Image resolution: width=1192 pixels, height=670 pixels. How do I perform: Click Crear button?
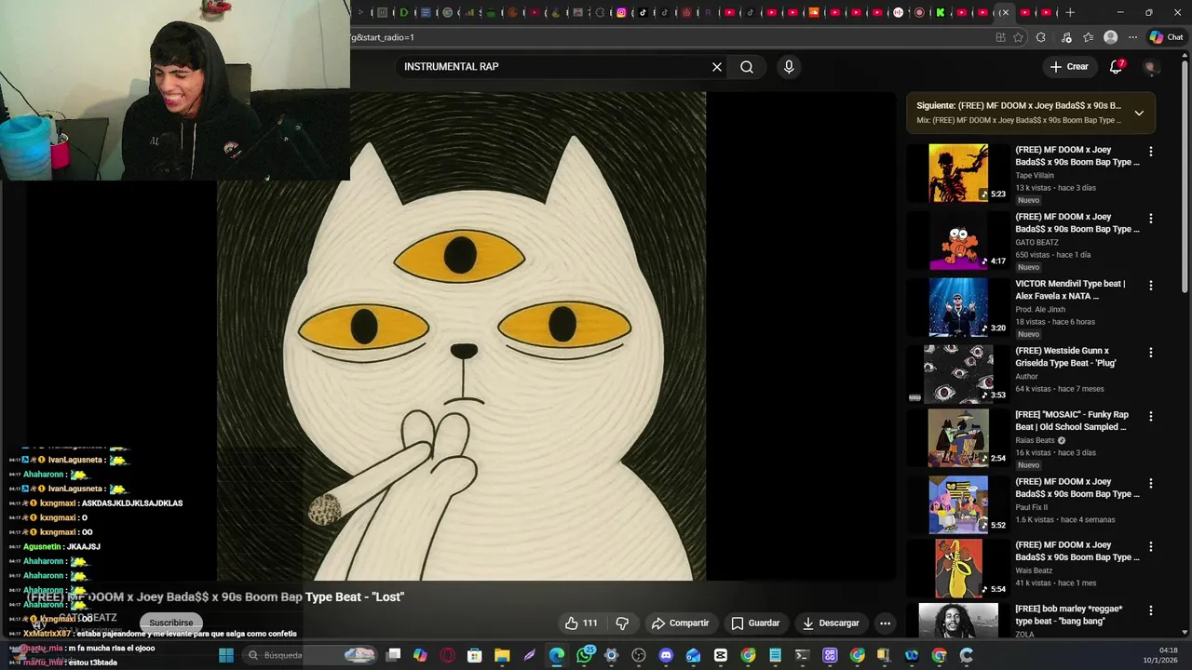point(1069,67)
